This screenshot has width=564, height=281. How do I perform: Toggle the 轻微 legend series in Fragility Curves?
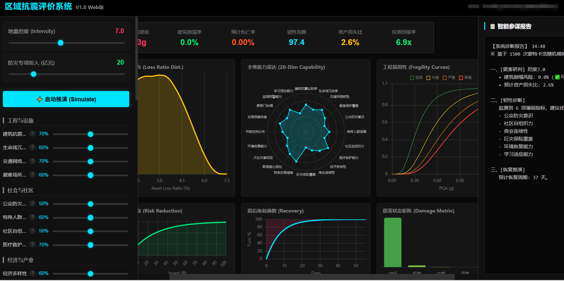pyautogui.click(x=416, y=77)
